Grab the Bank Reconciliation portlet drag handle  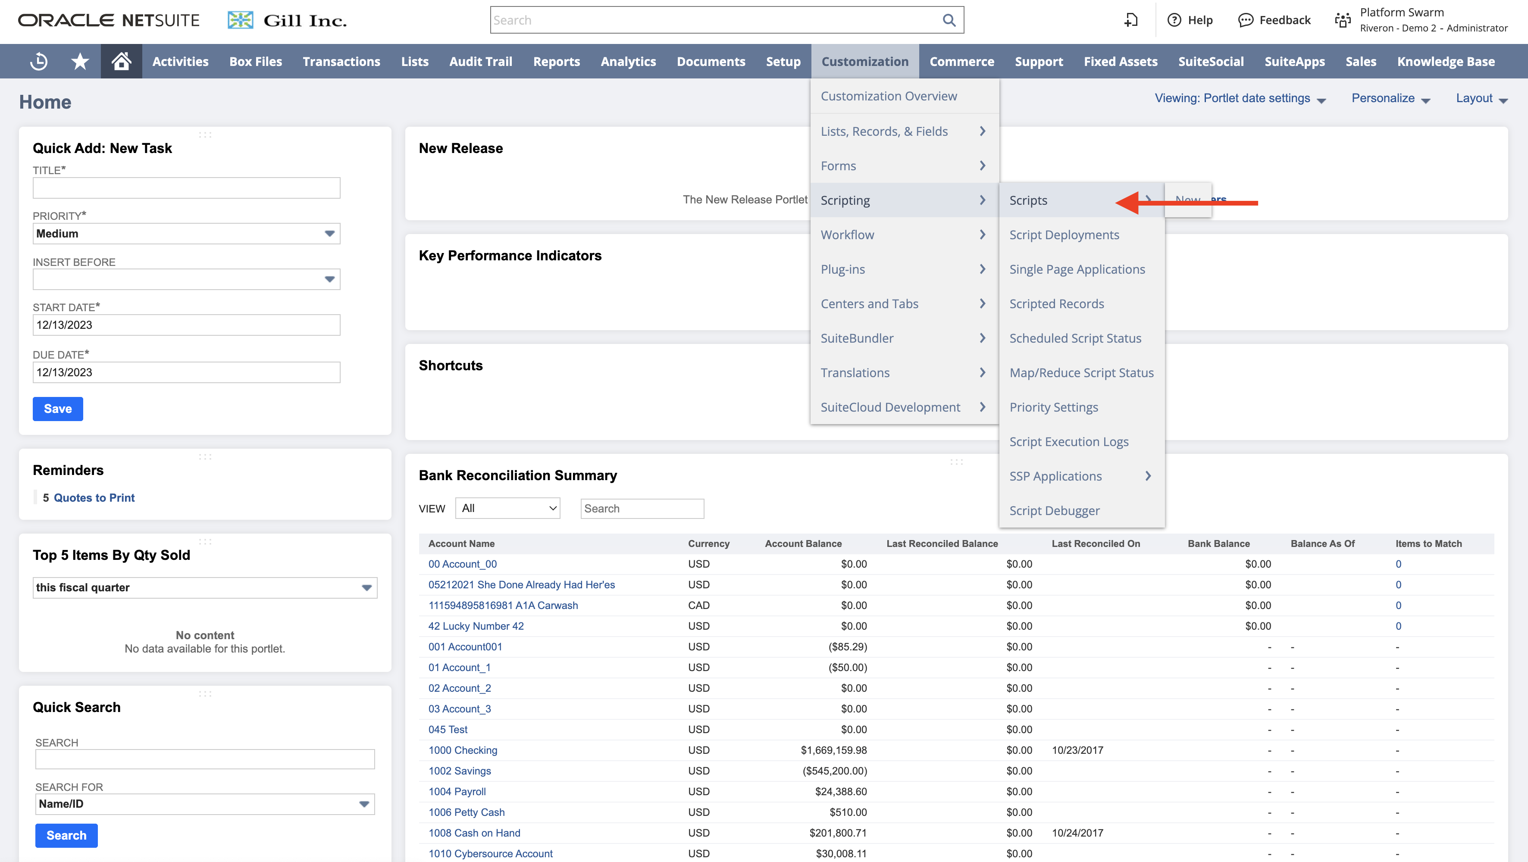pyautogui.click(x=956, y=461)
